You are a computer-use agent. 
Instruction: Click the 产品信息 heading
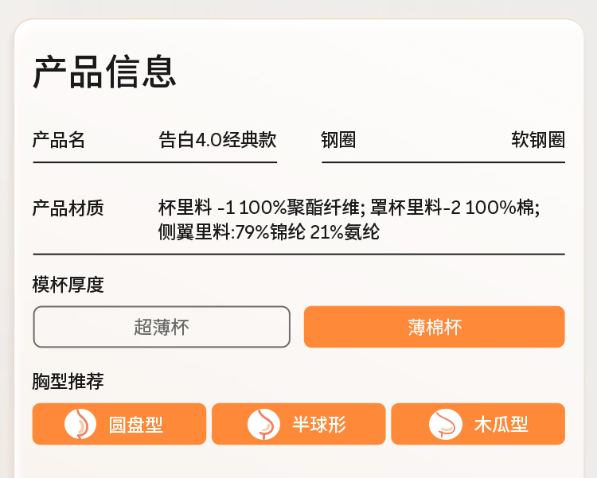(104, 72)
